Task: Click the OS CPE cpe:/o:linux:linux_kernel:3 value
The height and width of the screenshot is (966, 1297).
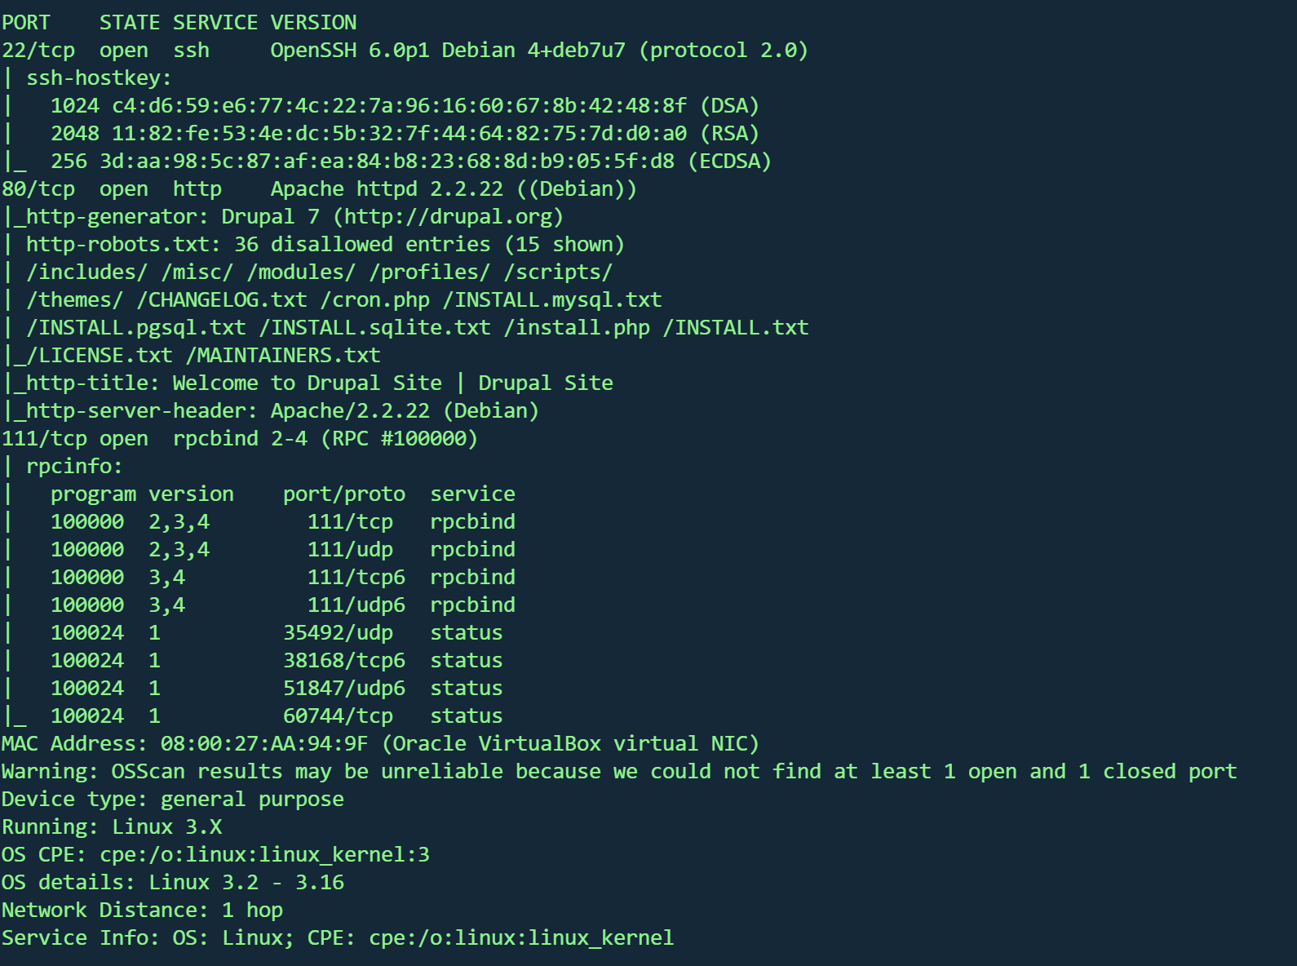Action: pyautogui.click(x=264, y=855)
